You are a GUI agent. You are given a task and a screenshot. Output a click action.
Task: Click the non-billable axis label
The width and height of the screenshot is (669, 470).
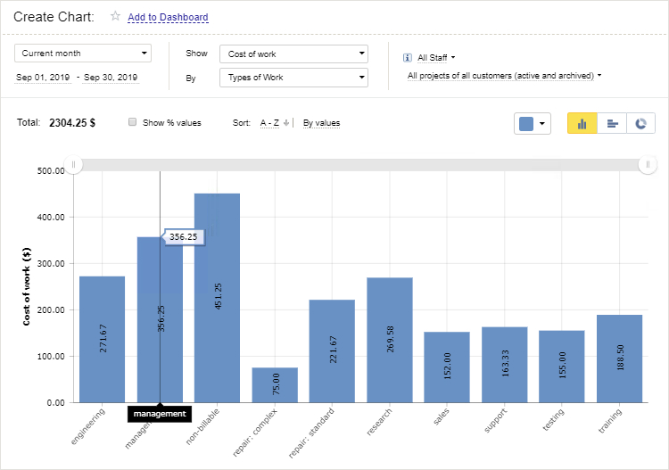click(202, 426)
